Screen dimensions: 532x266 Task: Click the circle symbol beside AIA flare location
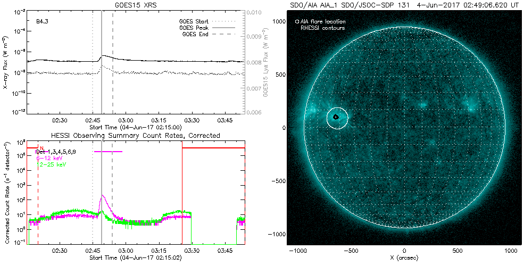[x=297, y=22]
